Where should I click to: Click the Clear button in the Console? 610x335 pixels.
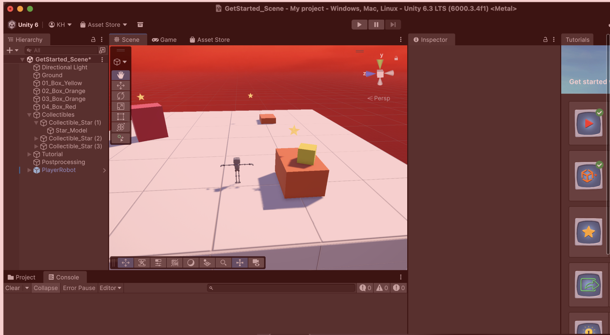click(12, 288)
